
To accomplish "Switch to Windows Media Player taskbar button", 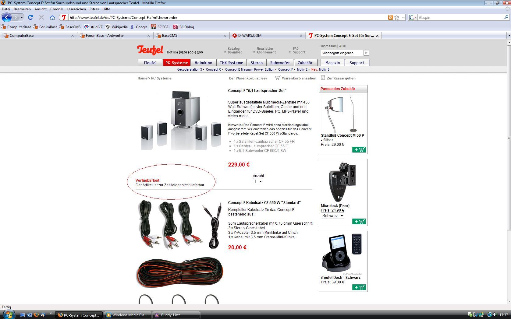I will (x=127, y=315).
